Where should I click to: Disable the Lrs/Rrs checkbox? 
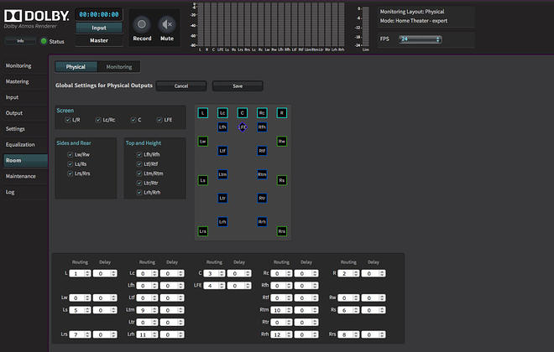click(x=71, y=173)
